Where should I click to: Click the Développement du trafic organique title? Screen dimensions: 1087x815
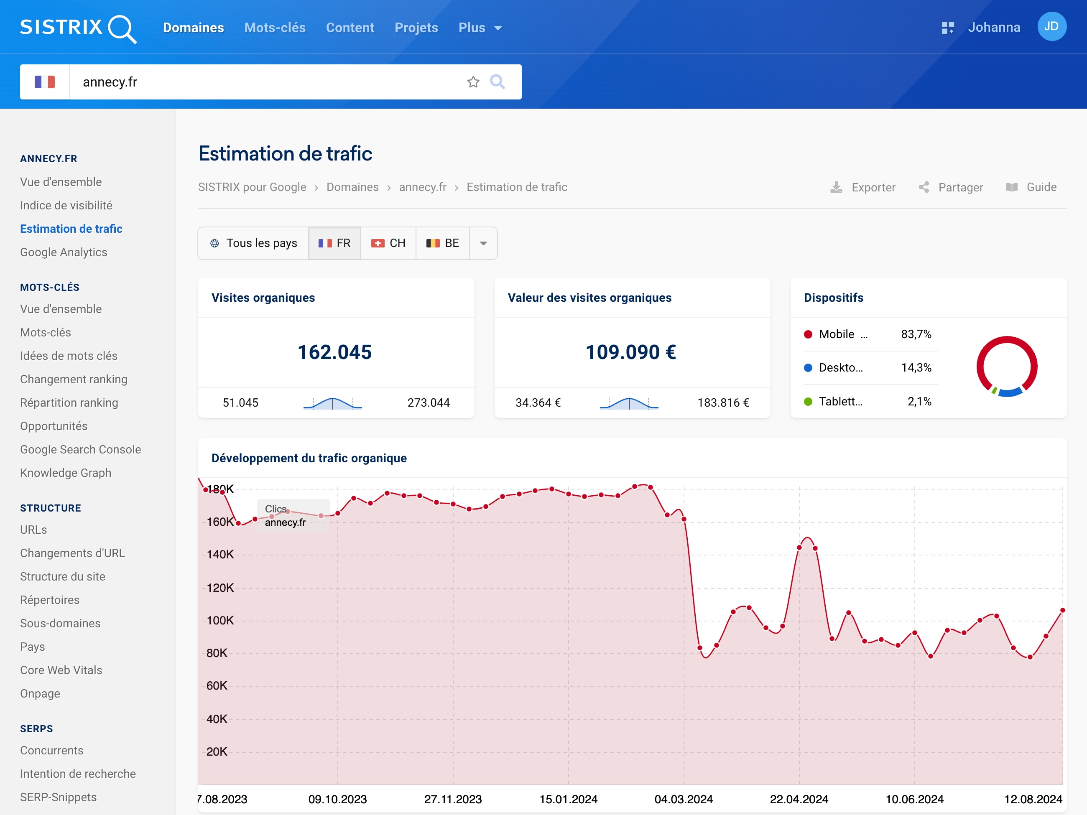coord(309,458)
